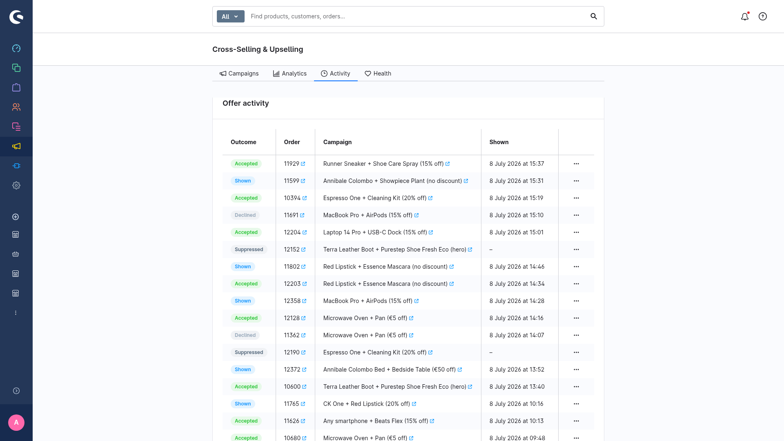Switch to the Health tab
The height and width of the screenshot is (441, 784).
378,73
